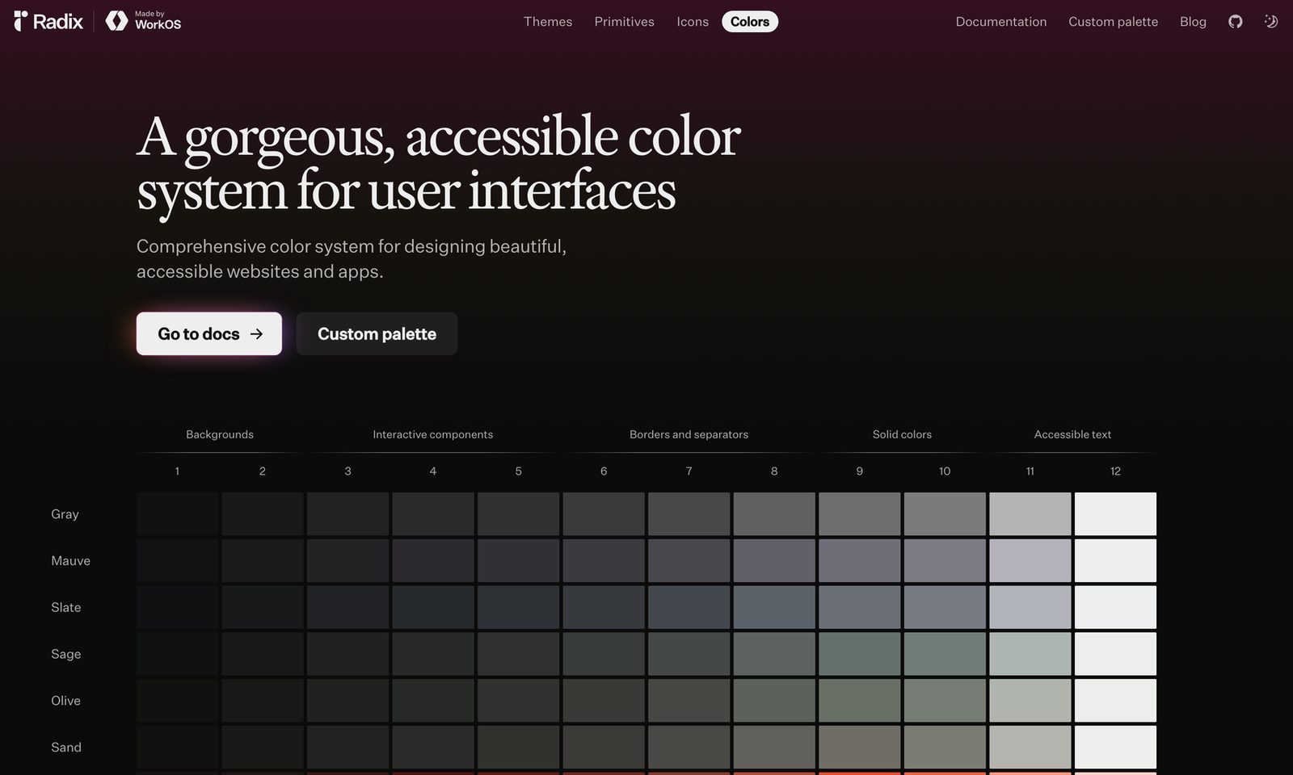The image size is (1293, 775).
Task: Go to the Primitives nav tab
Action: [x=624, y=22]
